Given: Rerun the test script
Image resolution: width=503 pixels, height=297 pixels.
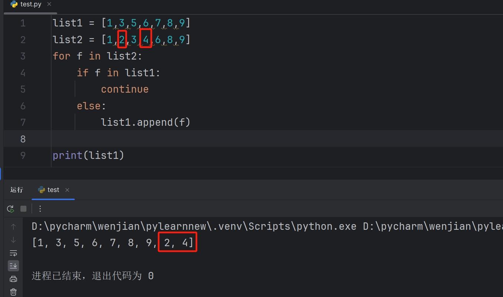Looking at the screenshot, I should pos(10,209).
